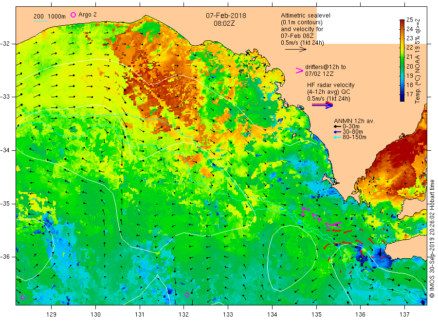Click the magenta Argo circle in the legend
This screenshot has height=321, width=438.
pyautogui.click(x=73, y=15)
